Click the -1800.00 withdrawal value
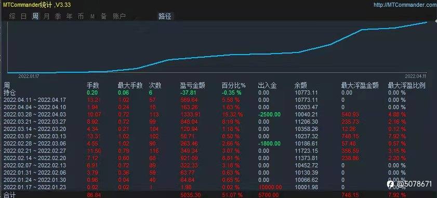 (x=270, y=143)
